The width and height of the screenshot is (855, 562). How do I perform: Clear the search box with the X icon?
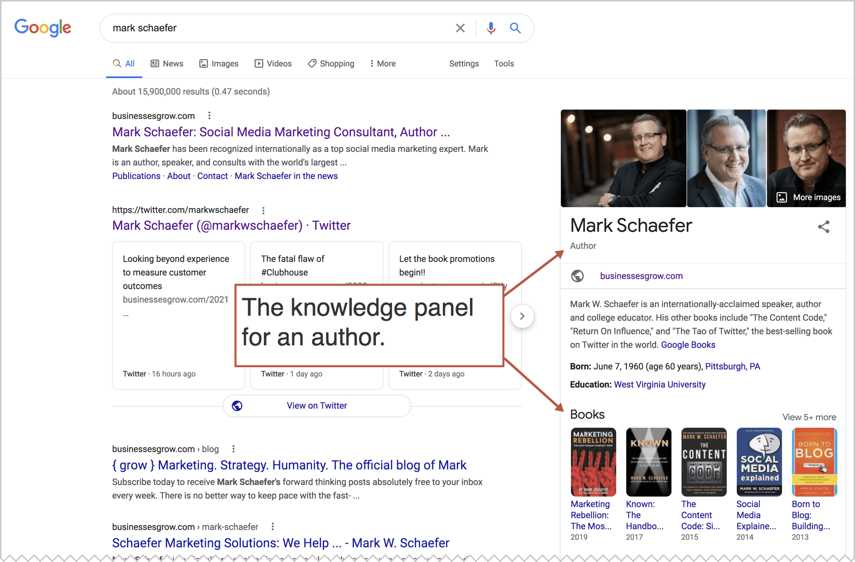click(x=460, y=28)
